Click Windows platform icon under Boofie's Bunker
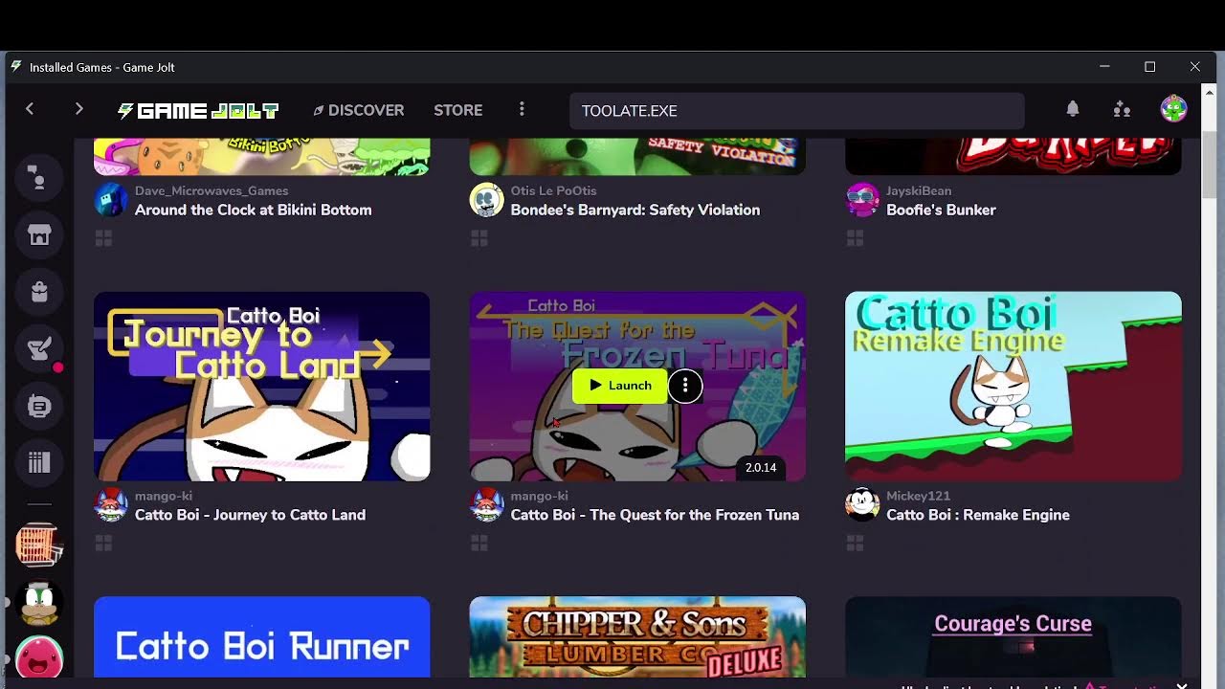 856,238
